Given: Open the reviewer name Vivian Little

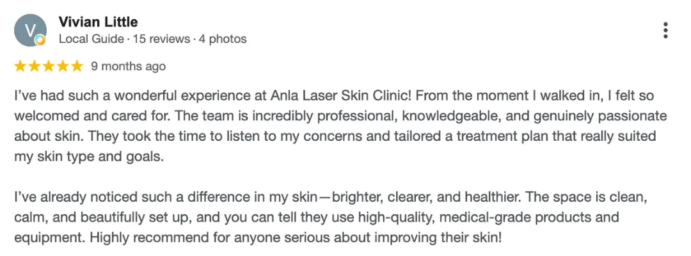Looking at the screenshot, I should click(x=98, y=22).
